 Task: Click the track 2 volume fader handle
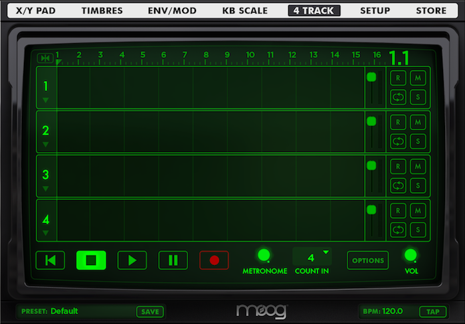[371, 121]
